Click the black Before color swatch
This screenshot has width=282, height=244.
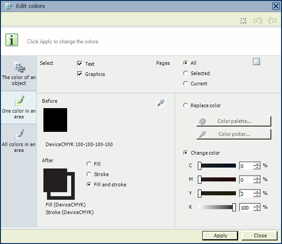coord(55,120)
